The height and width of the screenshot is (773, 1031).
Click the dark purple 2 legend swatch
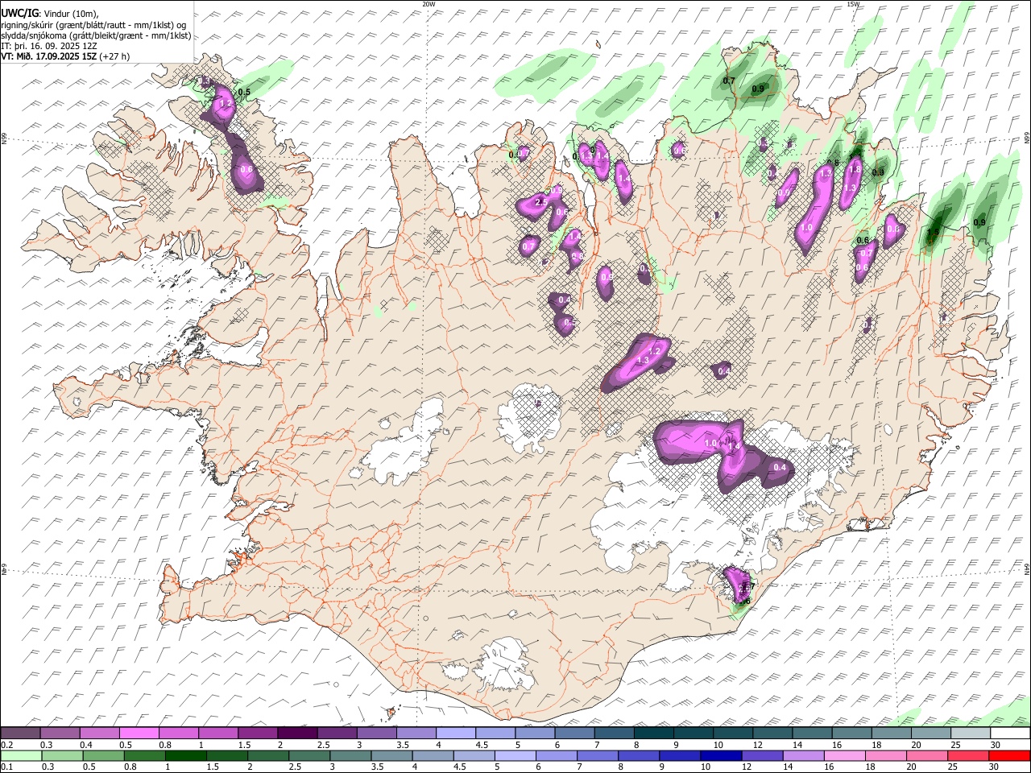pos(297,734)
